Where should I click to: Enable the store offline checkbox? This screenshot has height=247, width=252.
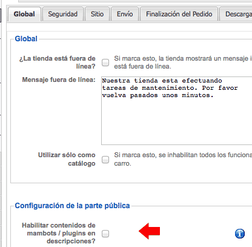pyautogui.click(x=105, y=63)
